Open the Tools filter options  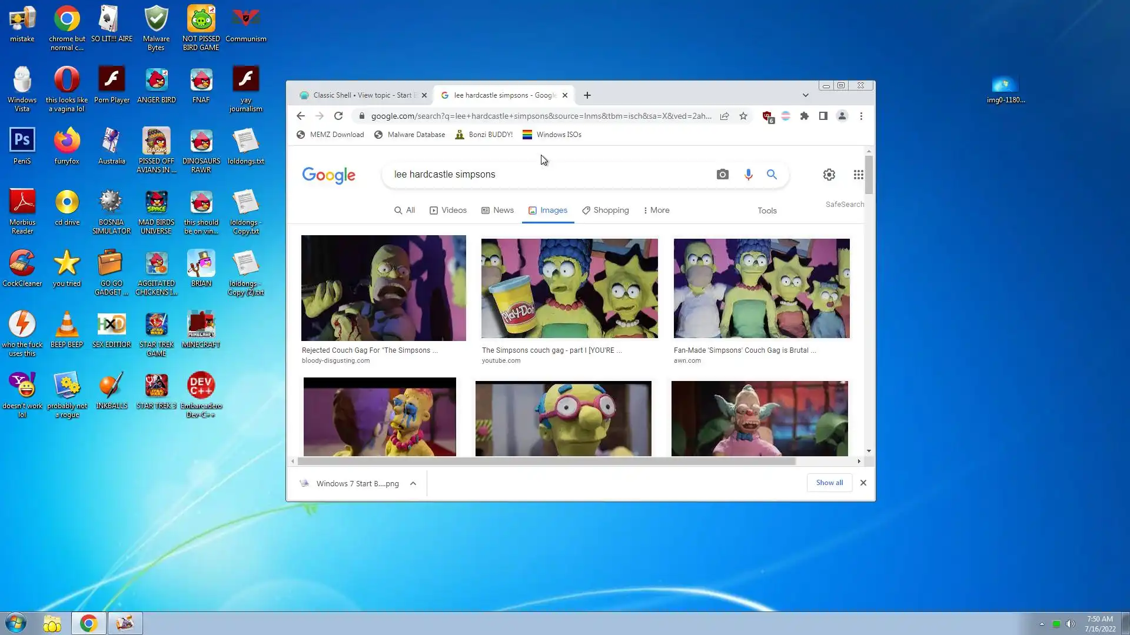click(767, 211)
